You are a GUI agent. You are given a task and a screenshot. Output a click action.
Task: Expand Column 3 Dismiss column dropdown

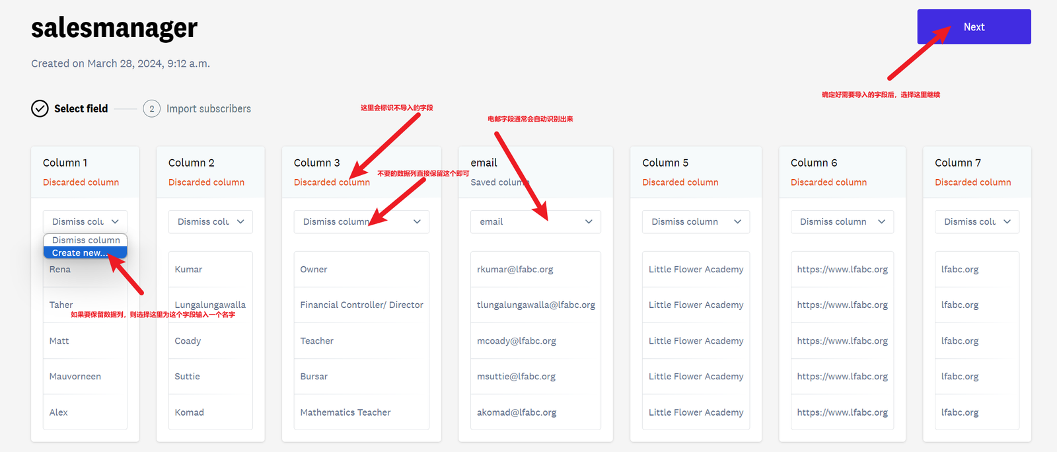tap(361, 222)
